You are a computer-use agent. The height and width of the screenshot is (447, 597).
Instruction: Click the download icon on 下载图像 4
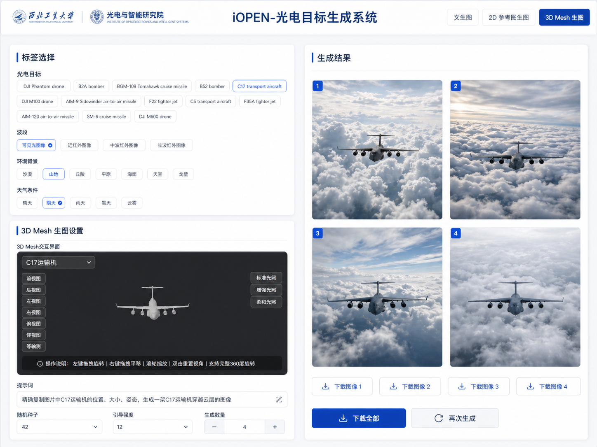click(530, 386)
